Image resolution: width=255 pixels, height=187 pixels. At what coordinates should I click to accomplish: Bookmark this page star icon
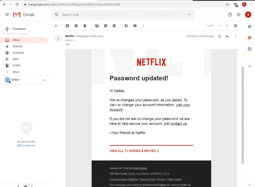click(x=227, y=4)
